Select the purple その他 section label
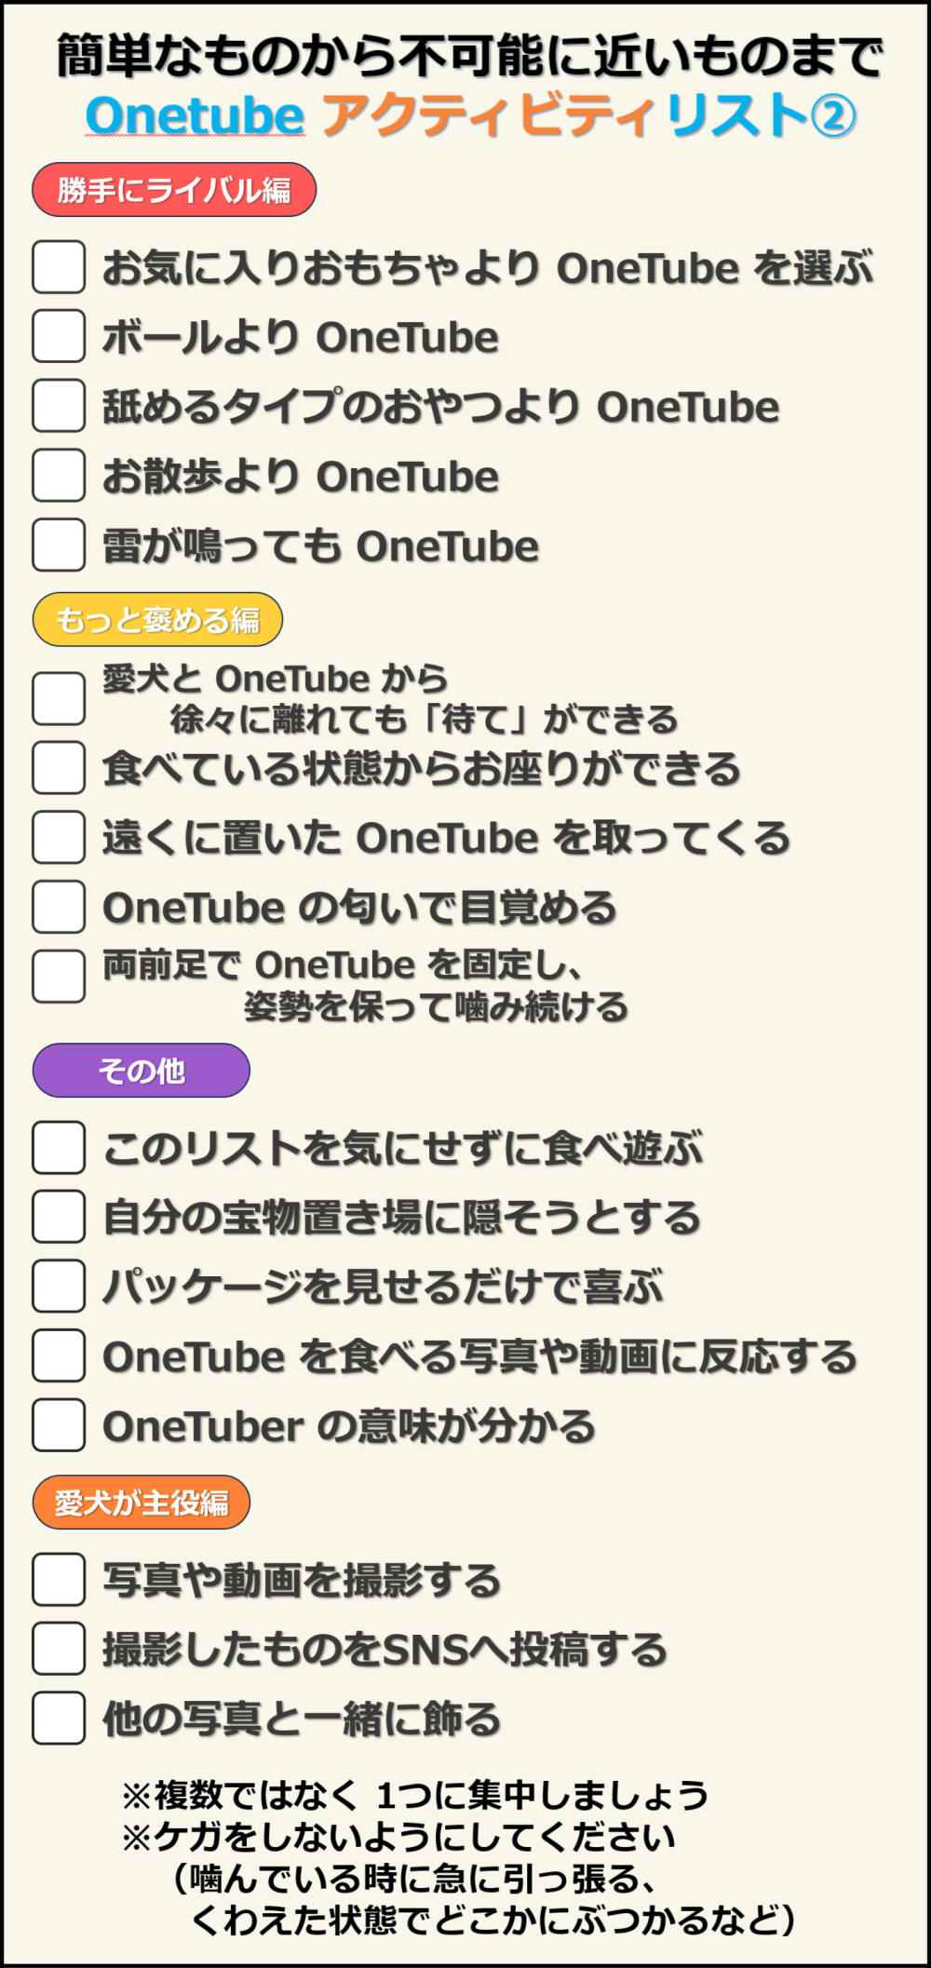The height and width of the screenshot is (1968, 931). pos(142,1071)
